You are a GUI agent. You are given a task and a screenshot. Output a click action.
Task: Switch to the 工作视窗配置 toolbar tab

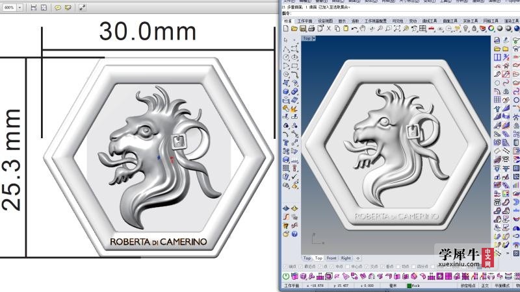point(376,21)
